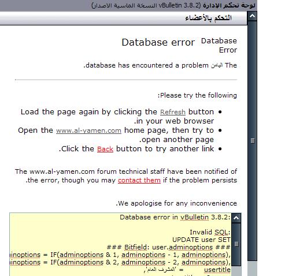Click the We apologise for any inconvenience text
This screenshot has height=276, width=296.
tap(176, 203)
